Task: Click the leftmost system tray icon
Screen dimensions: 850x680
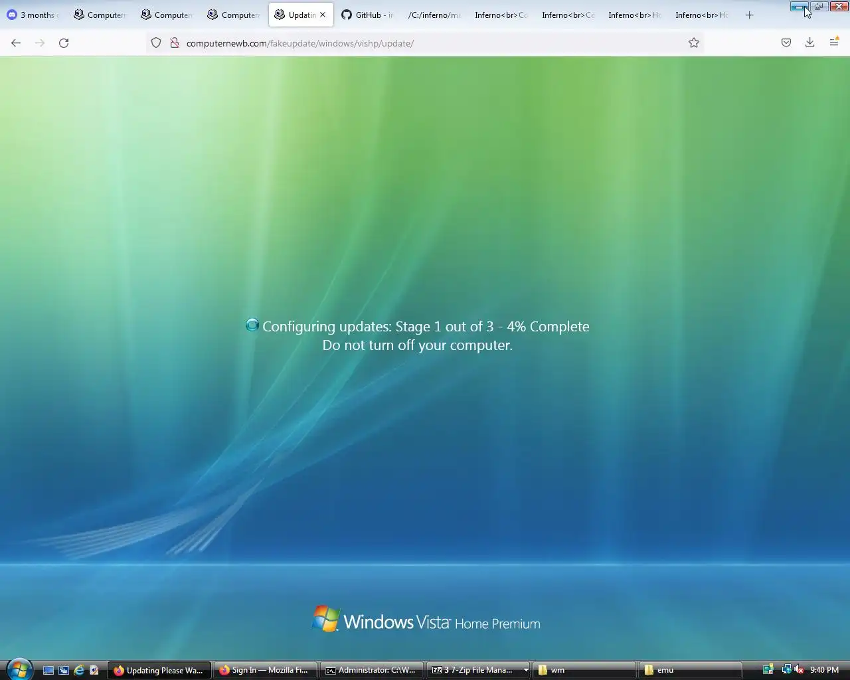Action: pos(768,669)
